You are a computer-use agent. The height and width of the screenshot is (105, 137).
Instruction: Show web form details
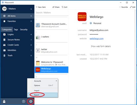coord(101,46)
